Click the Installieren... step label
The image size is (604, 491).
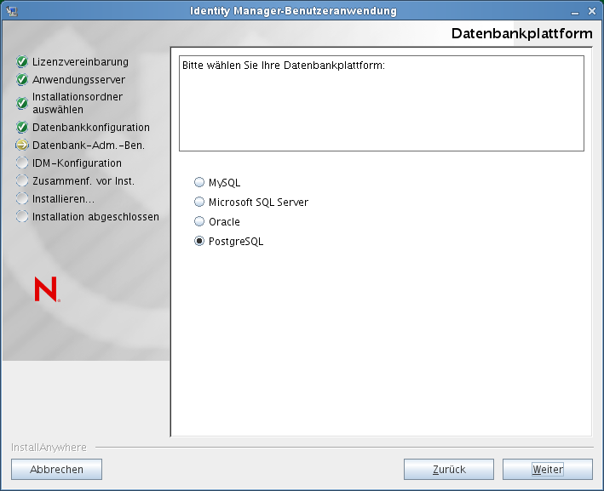pyautogui.click(x=64, y=199)
